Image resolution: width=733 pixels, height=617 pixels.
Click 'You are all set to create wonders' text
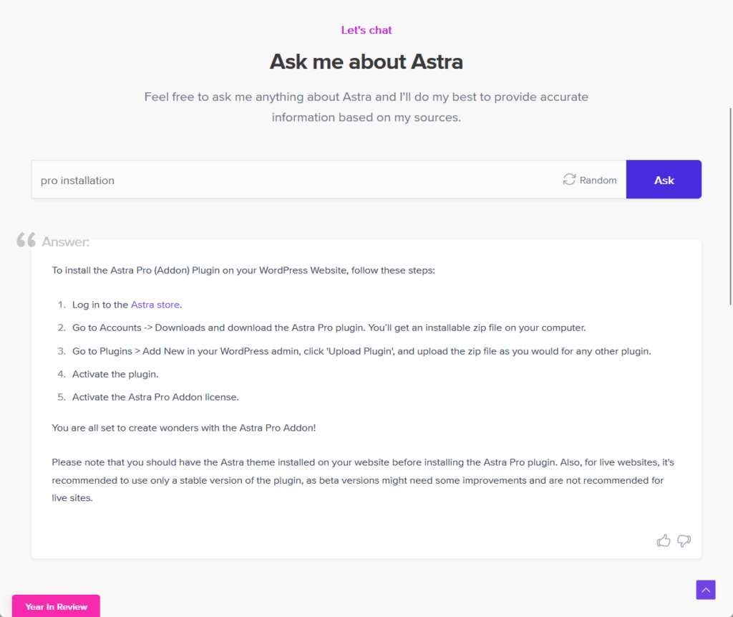coord(184,428)
